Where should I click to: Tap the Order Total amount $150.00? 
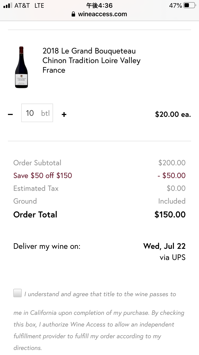(x=170, y=215)
